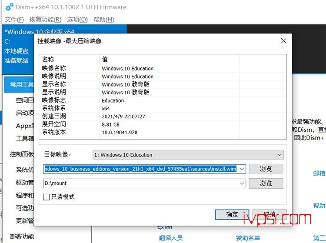Open 空间回收 in the main window sidebar
Image resolution: width=326 pixels, height=243 pixels.
click(x=25, y=100)
